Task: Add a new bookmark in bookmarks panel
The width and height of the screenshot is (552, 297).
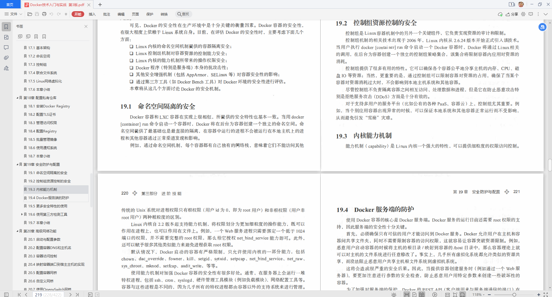Action: (36, 36)
